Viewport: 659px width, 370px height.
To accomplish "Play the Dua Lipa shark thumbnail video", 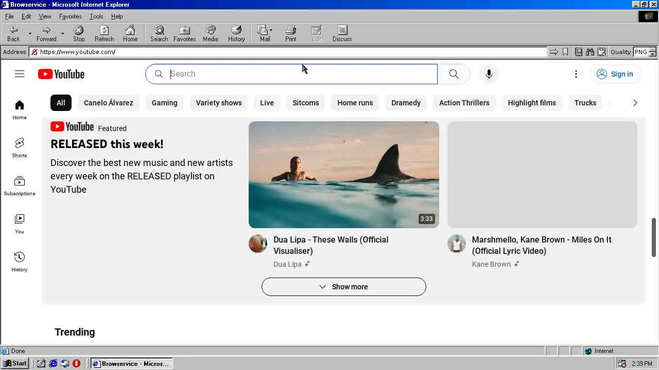I will coord(344,175).
